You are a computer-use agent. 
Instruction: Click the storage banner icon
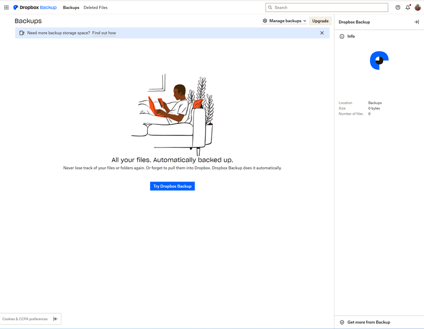pos(21,33)
